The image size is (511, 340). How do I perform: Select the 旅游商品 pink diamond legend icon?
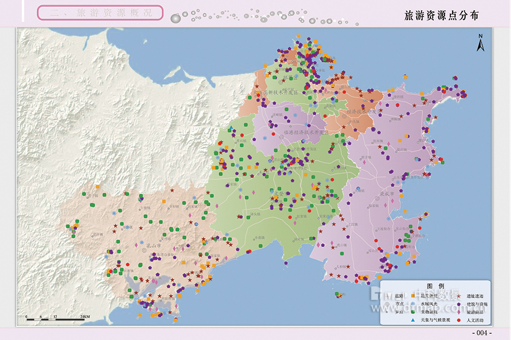tap(458, 312)
